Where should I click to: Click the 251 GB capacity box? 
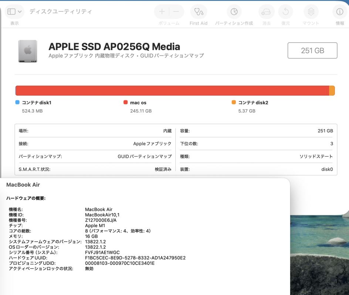tap(312, 51)
